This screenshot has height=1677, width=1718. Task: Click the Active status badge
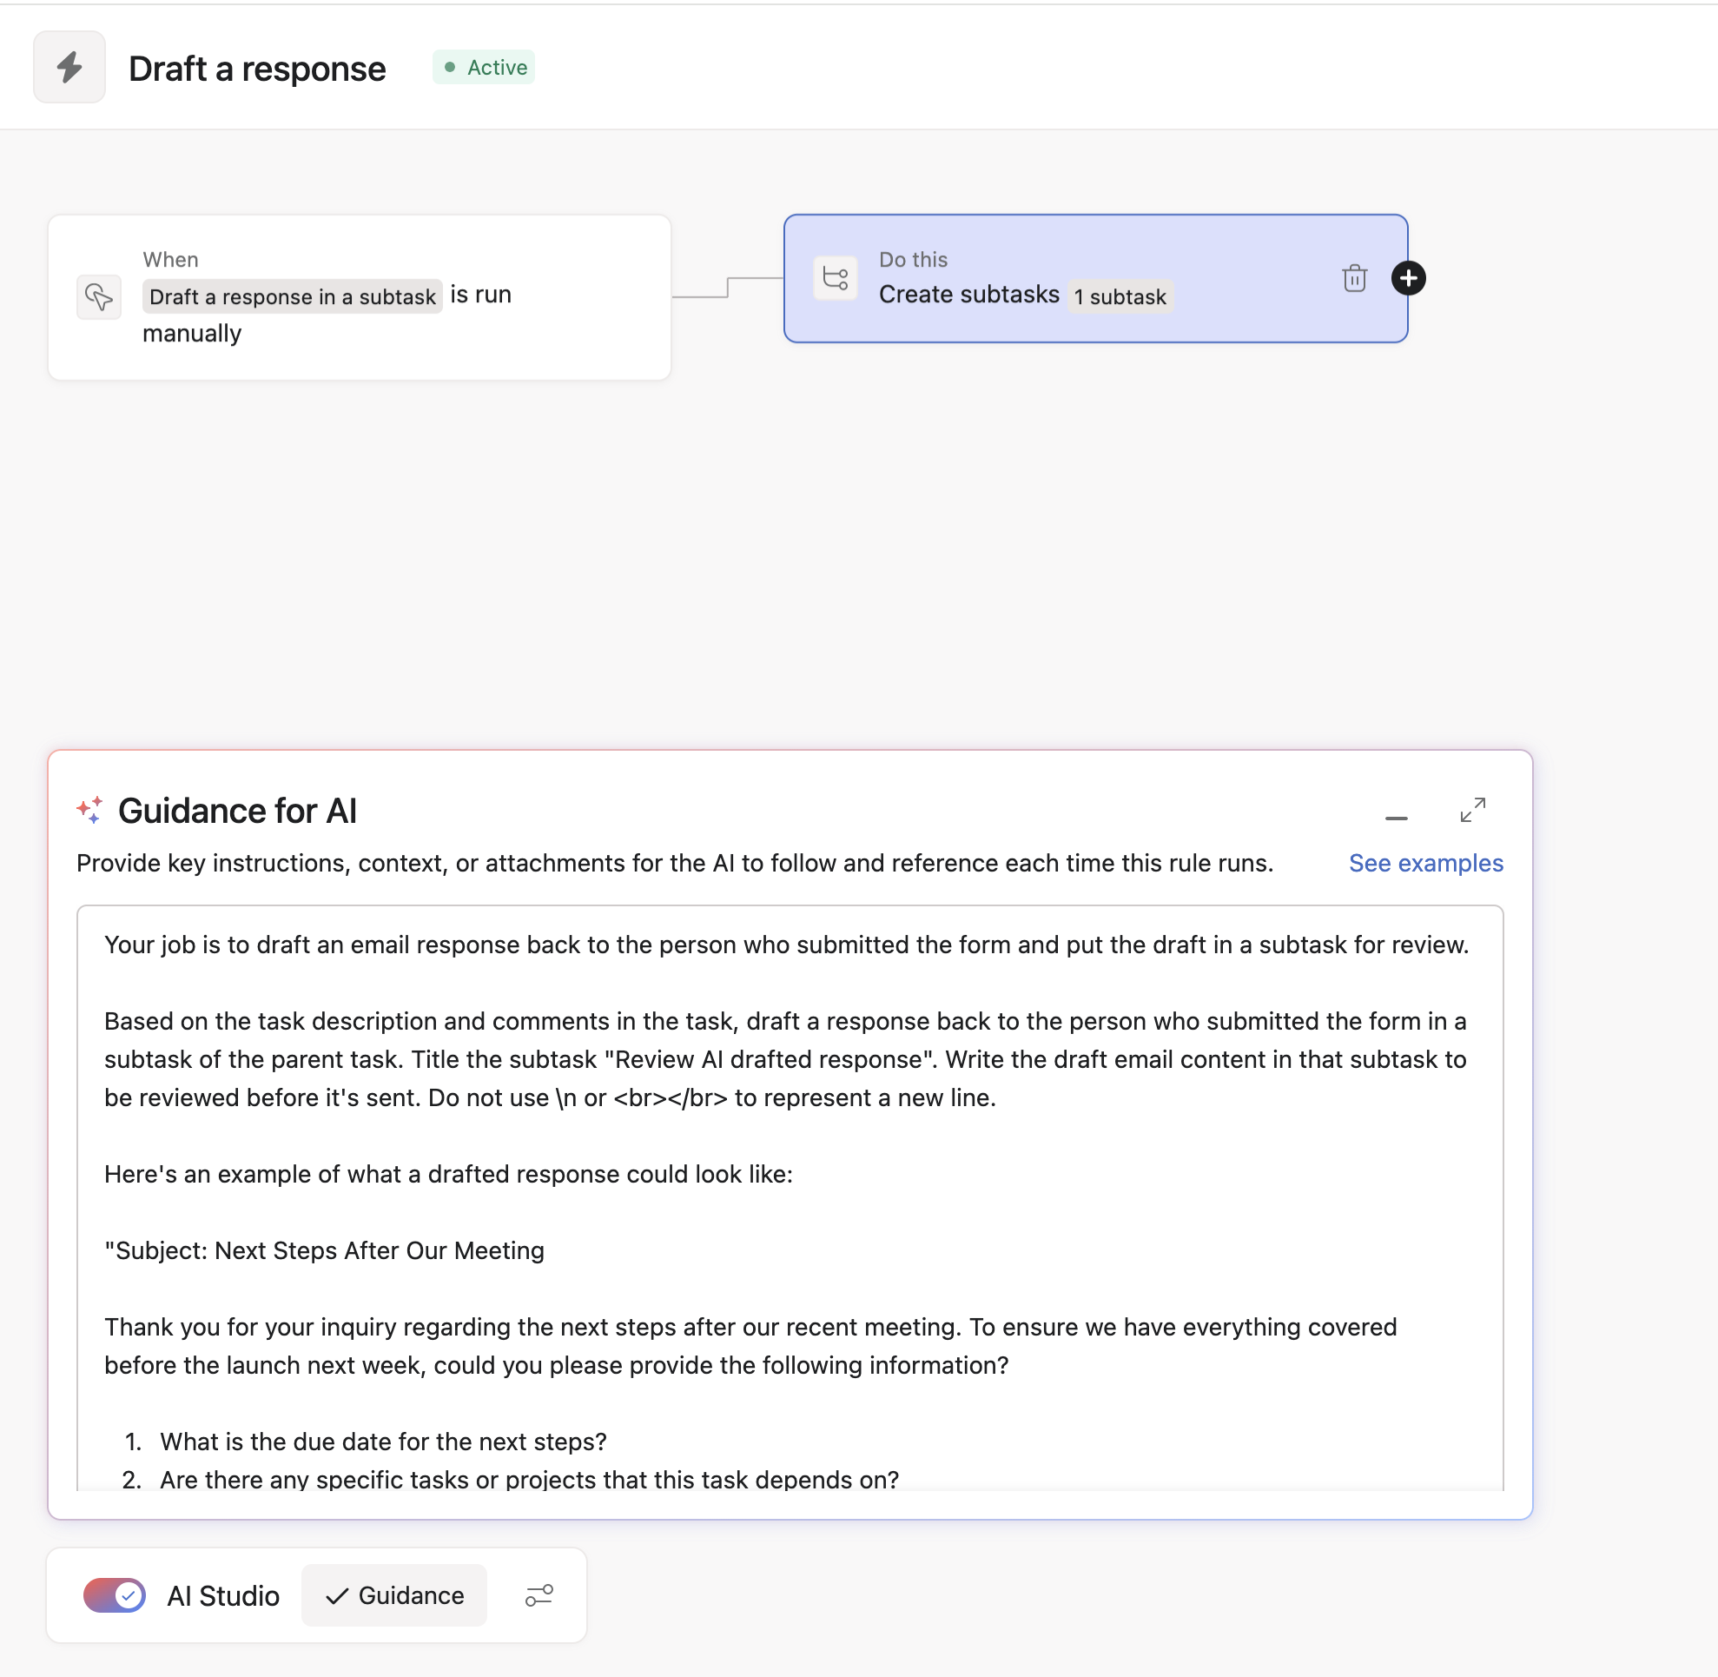485,67
